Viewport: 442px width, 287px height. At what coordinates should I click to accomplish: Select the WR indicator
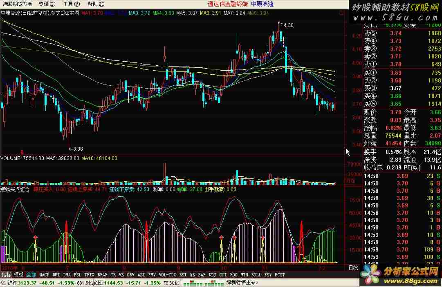click(x=193, y=275)
